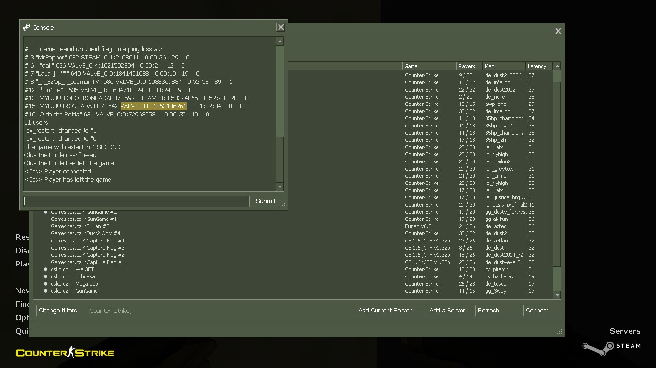Screen dimensions: 656x368
Task: Select the Gamesites.cz ^GunGame #1 server
Action: [x=292, y=219]
